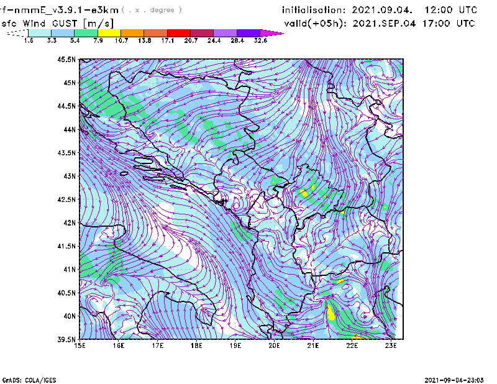Image resolution: width=497 pixels, height=384 pixels.
Task: Click the 19E longitude label
Action: [235, 345]
